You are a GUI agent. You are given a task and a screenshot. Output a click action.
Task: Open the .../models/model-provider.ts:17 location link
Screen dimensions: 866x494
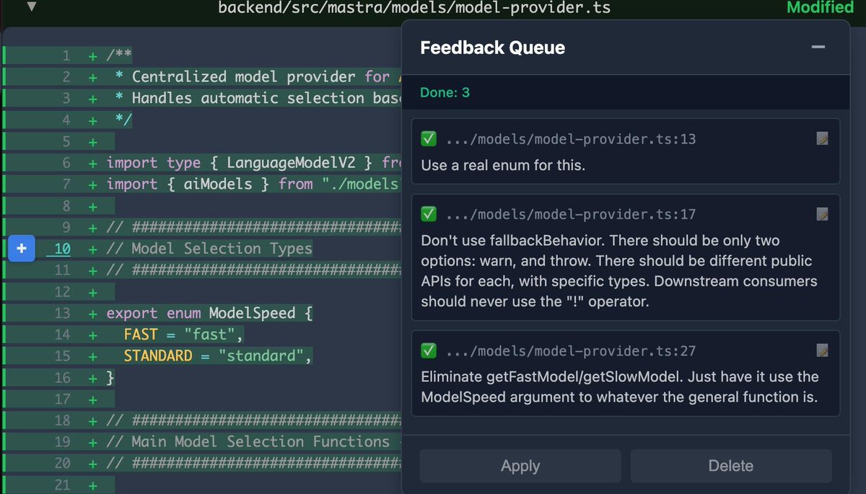(571, 215)
